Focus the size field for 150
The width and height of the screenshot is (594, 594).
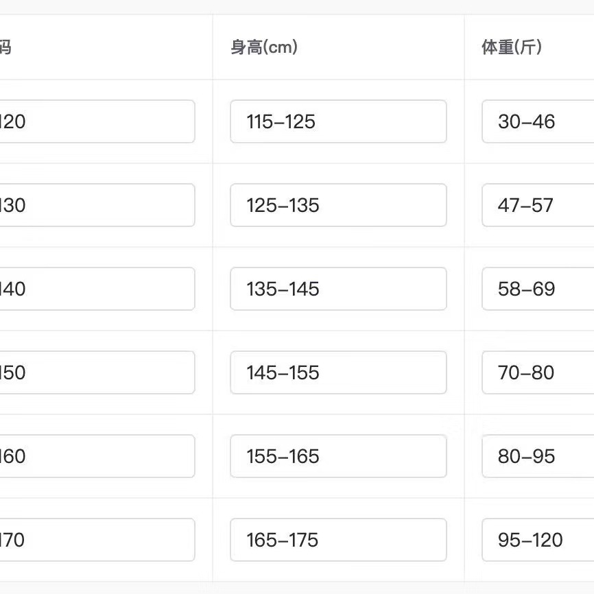96,372
